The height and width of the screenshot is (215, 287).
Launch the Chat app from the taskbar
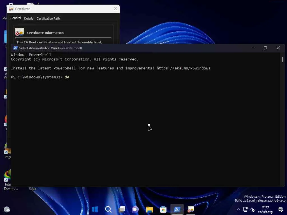pyautogui.click(x=135, y=209)
